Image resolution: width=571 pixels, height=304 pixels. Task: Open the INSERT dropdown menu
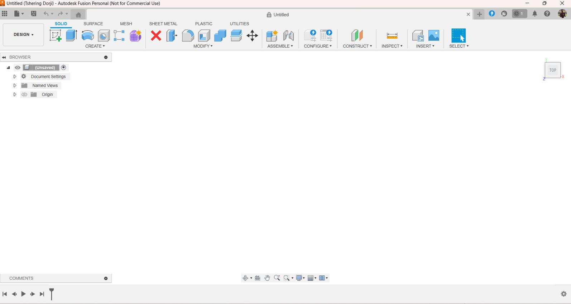[x=425, y=46]
